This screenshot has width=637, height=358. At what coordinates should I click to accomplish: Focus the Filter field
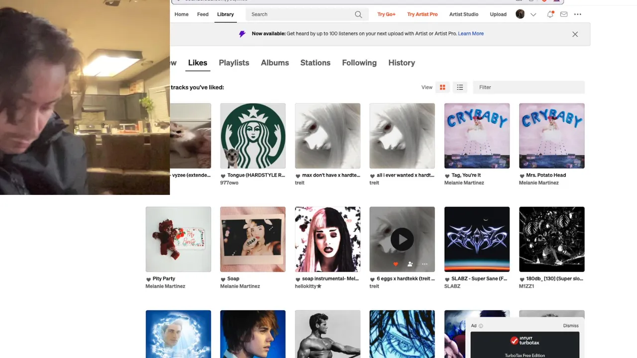529,88
